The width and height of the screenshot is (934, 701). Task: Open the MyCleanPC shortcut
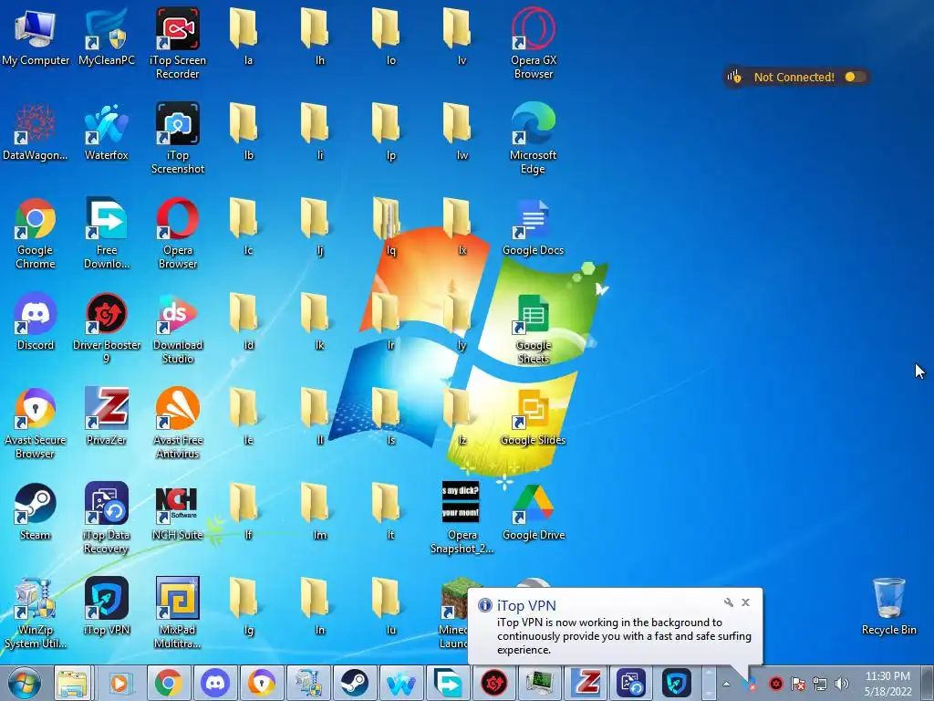pos(107,37)
